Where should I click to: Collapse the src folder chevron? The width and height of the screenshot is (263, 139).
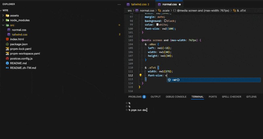click(3, 25)
